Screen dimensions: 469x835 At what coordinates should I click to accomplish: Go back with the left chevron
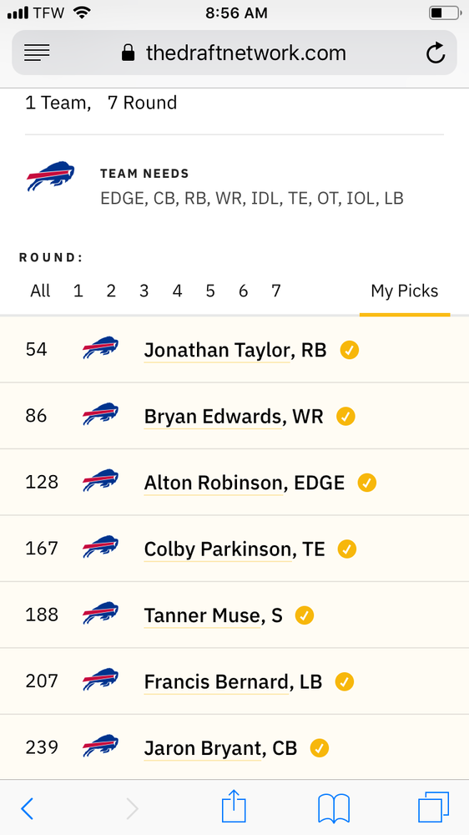(x=28, y=809)
